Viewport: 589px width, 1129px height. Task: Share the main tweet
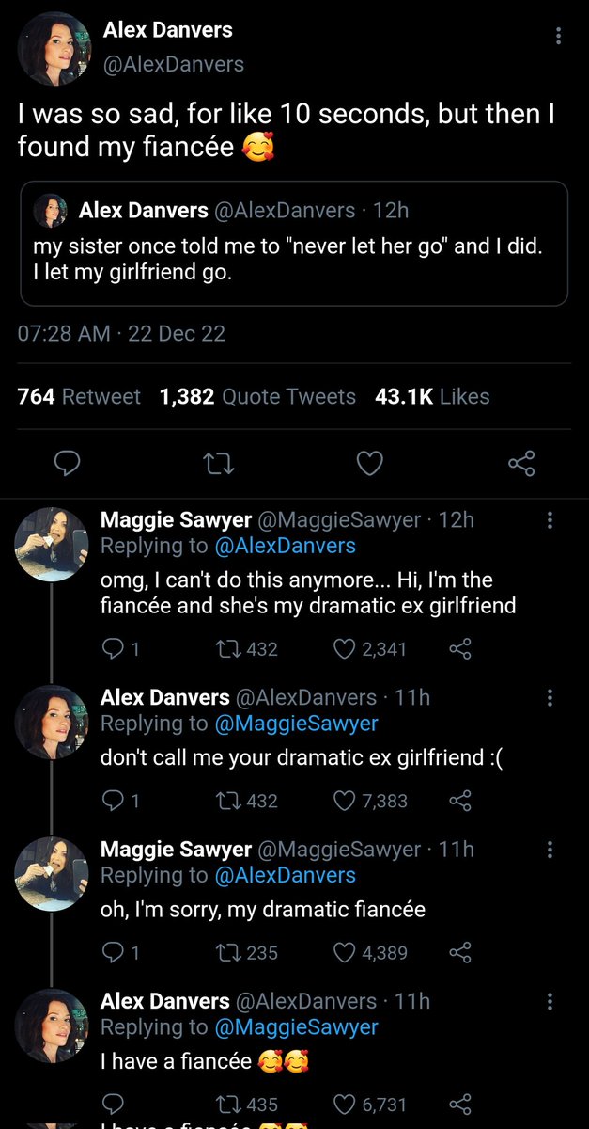(x=520, y=463)
